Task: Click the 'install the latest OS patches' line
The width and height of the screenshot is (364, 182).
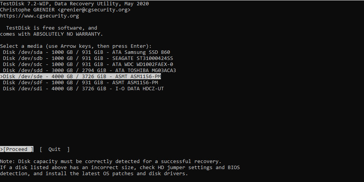Action: 94,174
